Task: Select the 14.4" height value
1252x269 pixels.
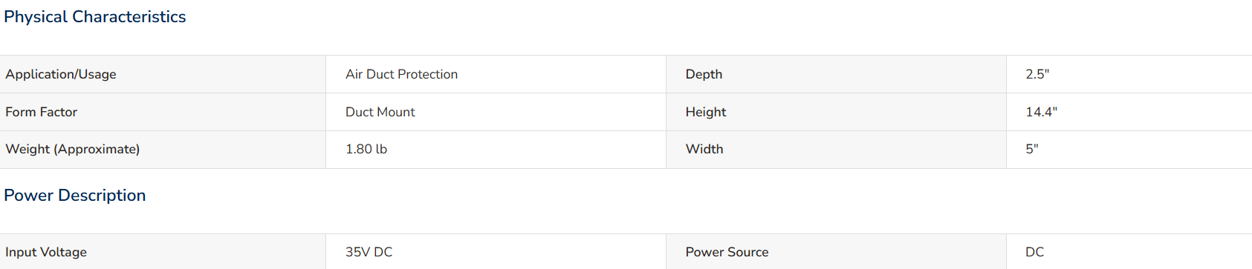Action: point(1041,112)
